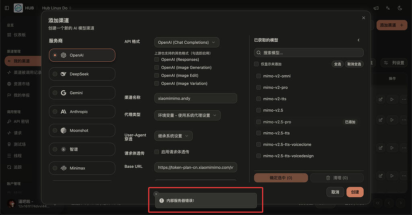Screen dimensions: 412x215
Task: Open the 代理类型 dropdown
Action: coord(187,116)
